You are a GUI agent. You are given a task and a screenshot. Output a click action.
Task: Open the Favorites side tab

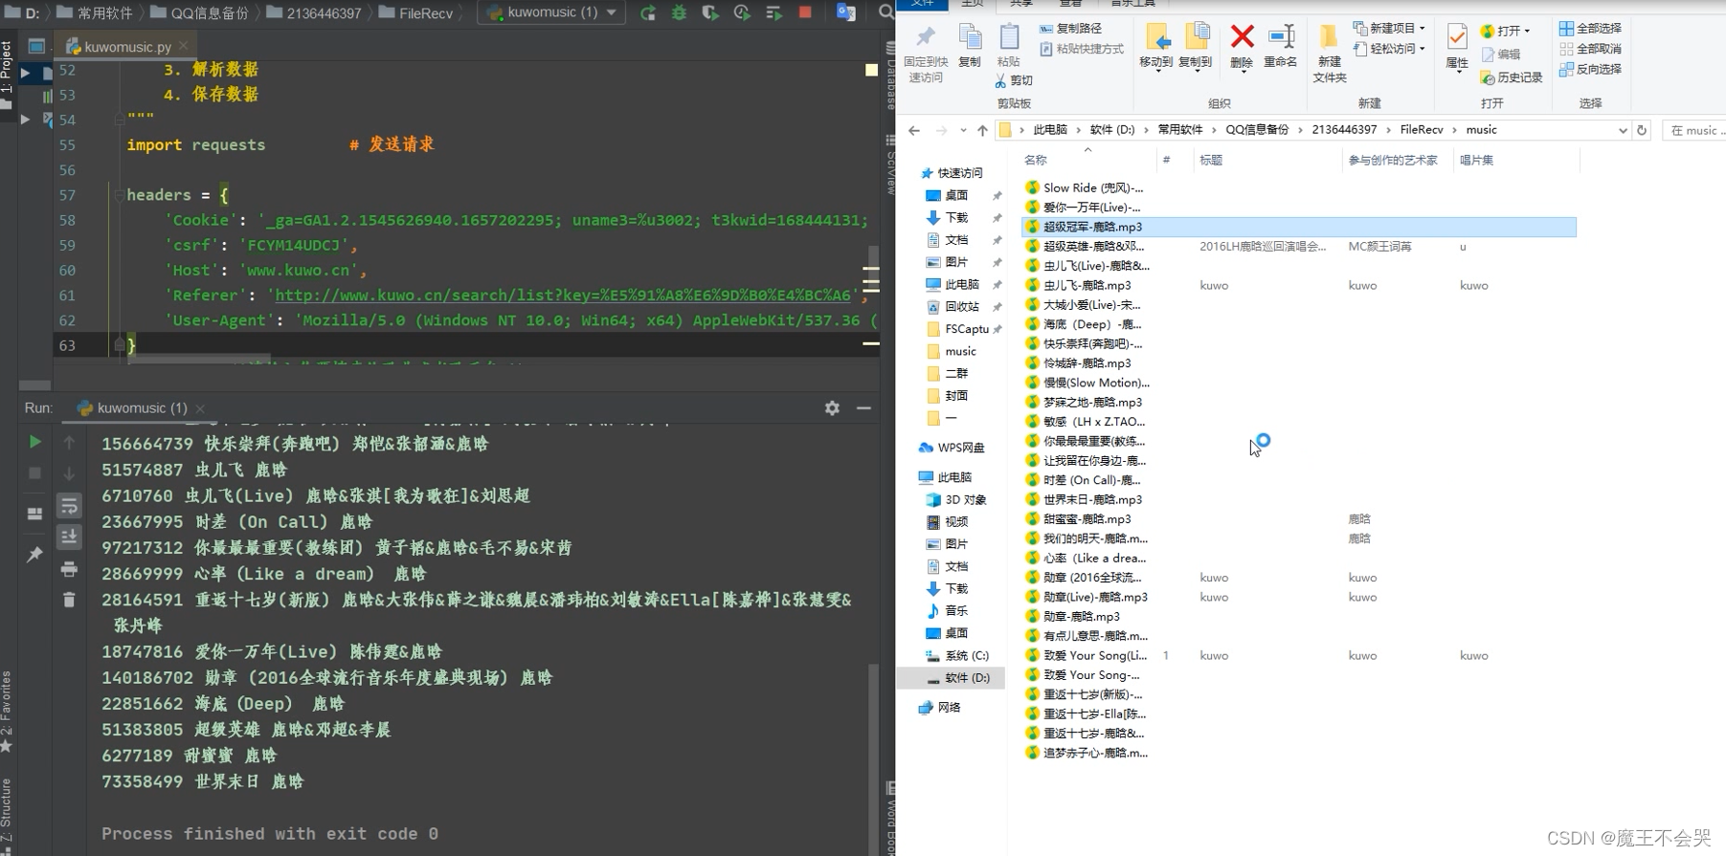(x=7, y=711)
